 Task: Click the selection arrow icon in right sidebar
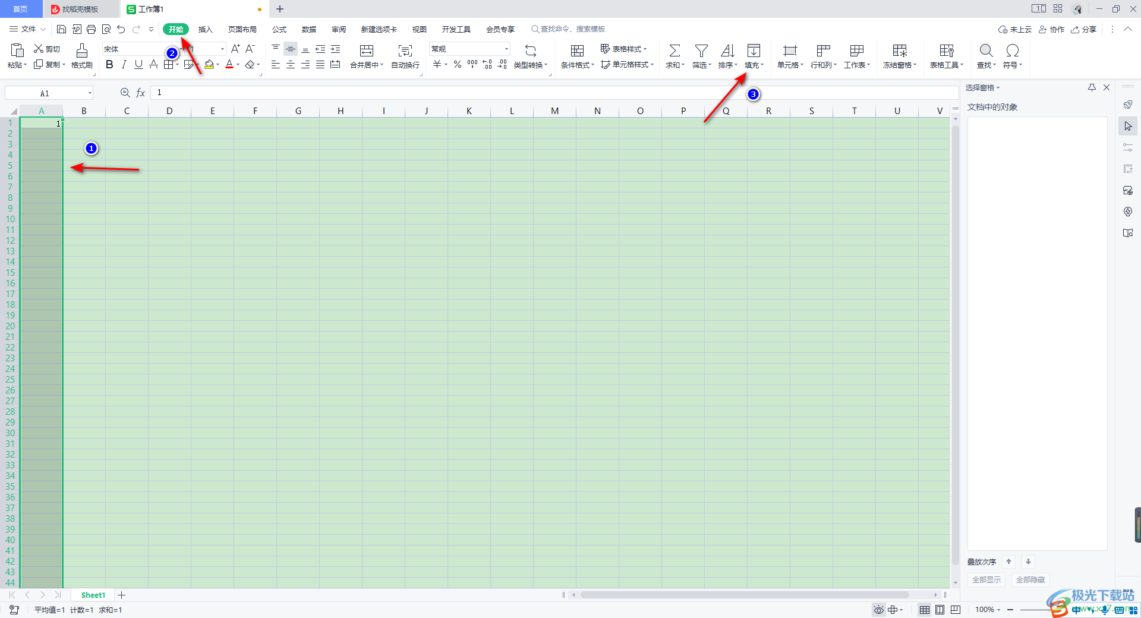(1128, 126)
